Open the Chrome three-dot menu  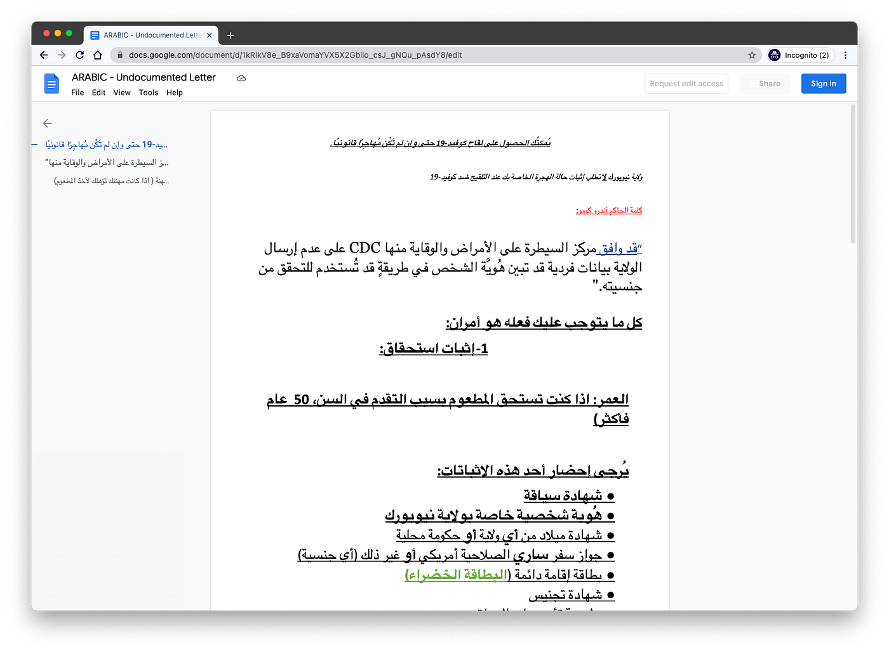(x=845, y=55)
